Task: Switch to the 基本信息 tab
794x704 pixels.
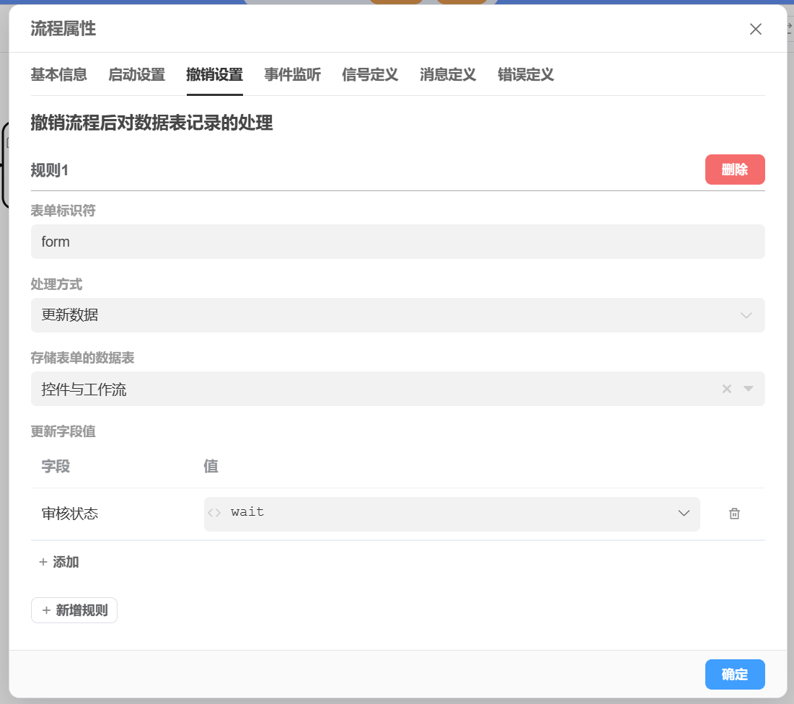Action: (59, 74)
